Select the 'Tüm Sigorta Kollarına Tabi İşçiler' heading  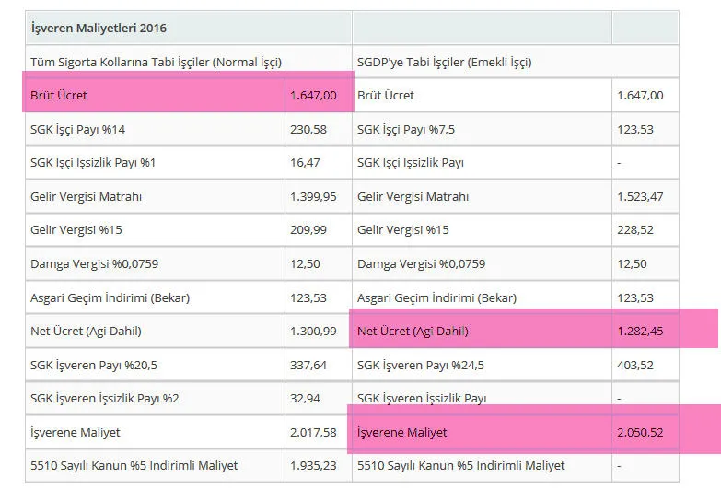[x=156, y=62]
